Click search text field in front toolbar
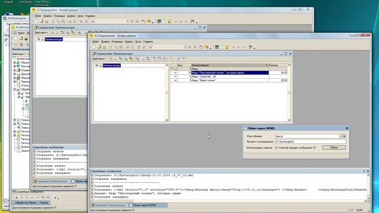Image resolution: width=379 pixels, height=213 pixels. [x=169, y=47]
